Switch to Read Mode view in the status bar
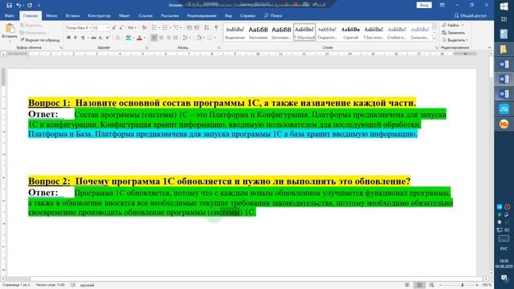The width and height of the screenshot is (514, 289). (x=407, y=285)
